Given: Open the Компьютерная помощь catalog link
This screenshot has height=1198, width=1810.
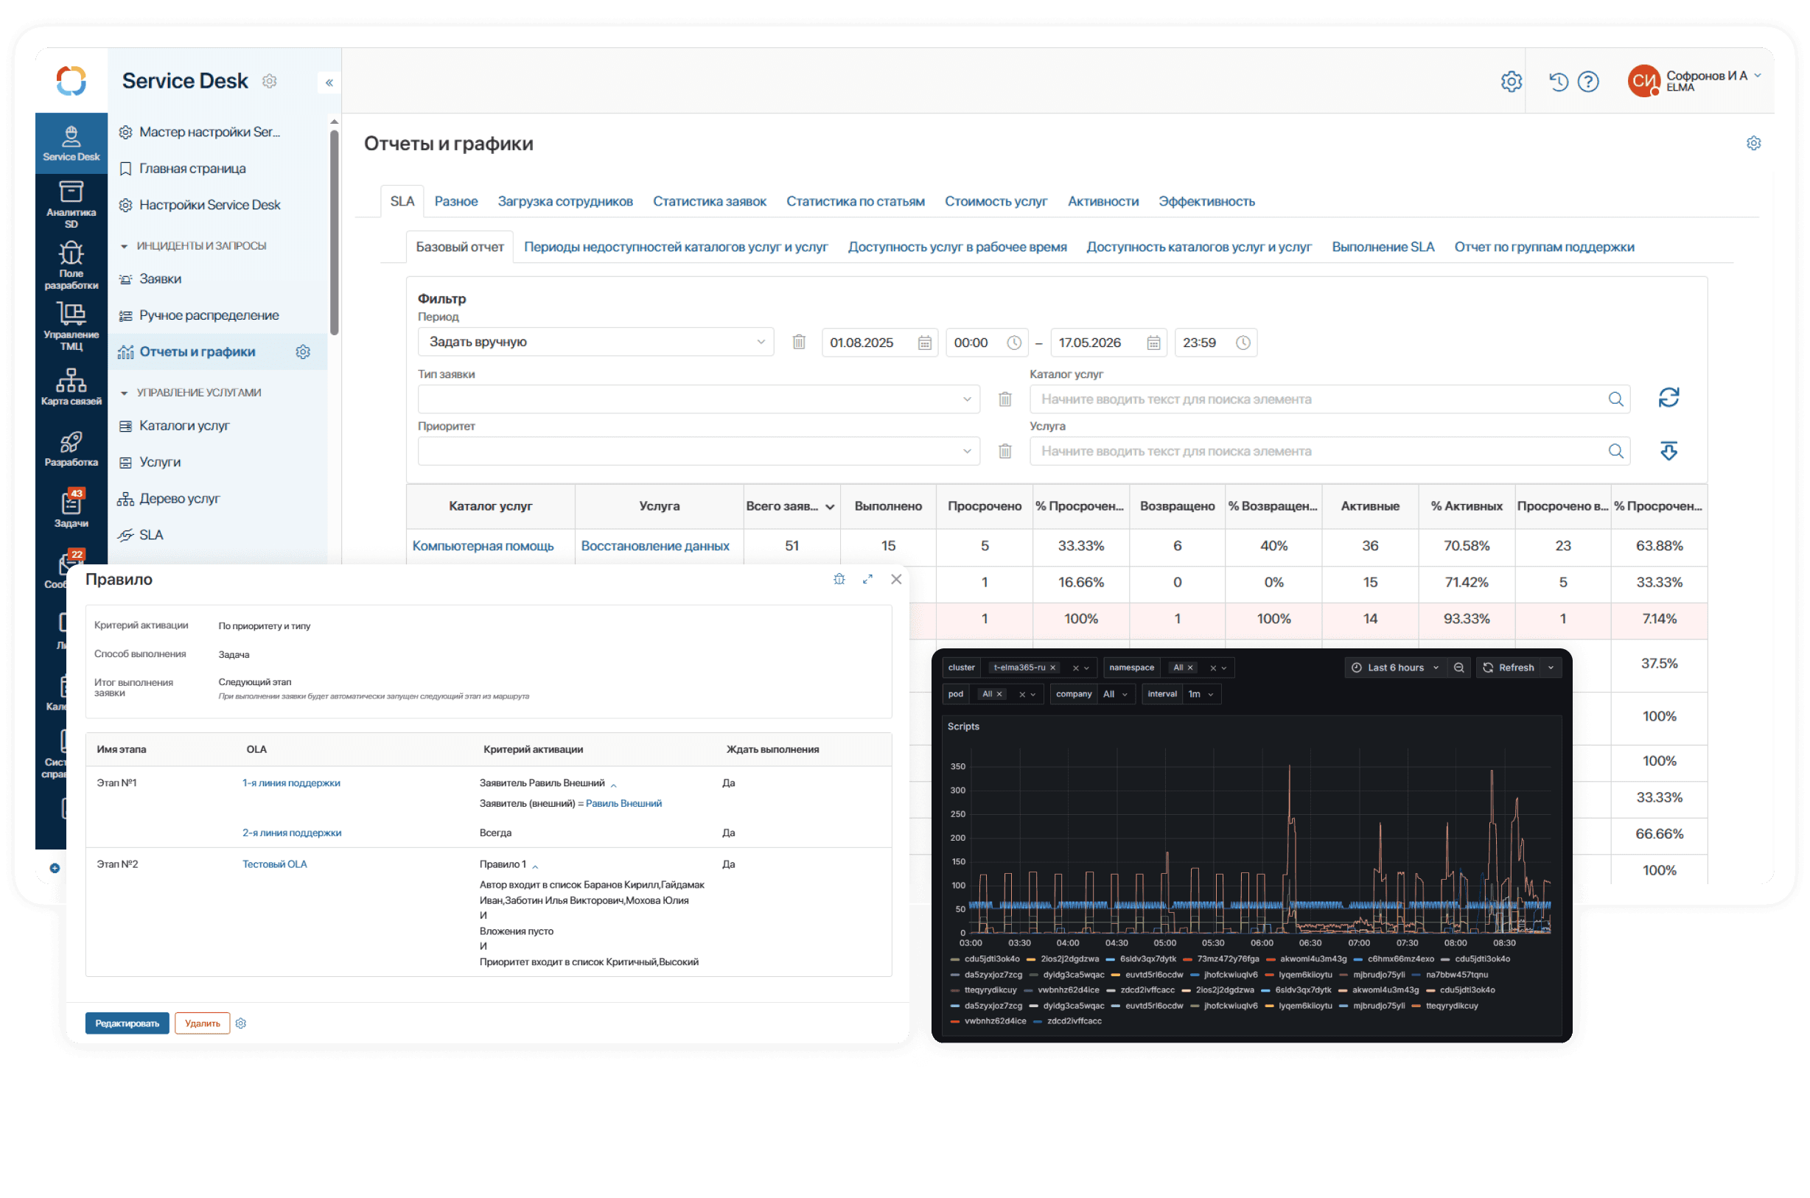Looking at the screenshot, I should click(x=483, y=546).
